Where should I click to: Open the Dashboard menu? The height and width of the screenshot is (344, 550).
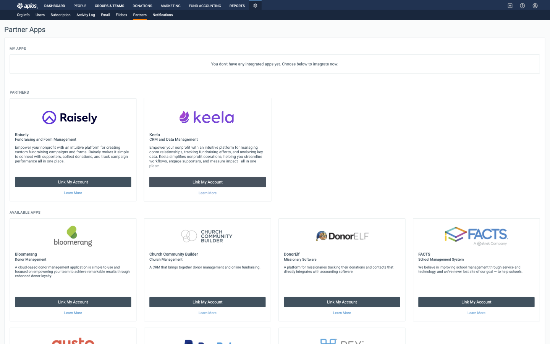(x=55, y=6)
